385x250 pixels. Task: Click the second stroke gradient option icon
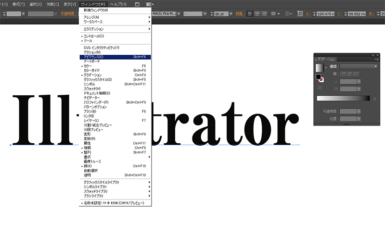pyautogui.click(x=350, y=74)
